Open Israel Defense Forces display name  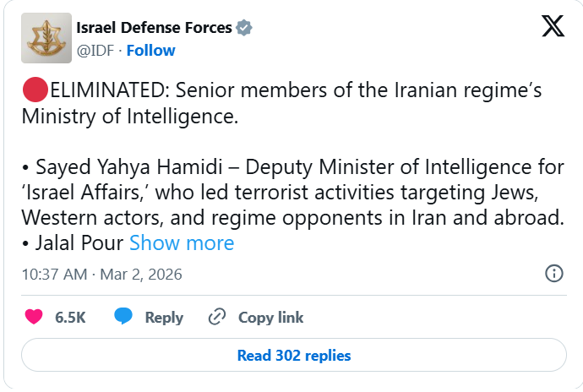coord(153,28)
